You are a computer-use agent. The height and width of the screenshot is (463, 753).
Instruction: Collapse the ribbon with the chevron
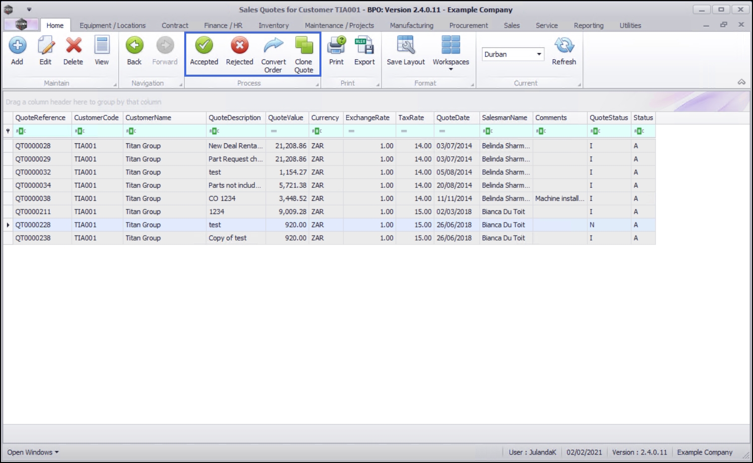click(x=741, y=82)
